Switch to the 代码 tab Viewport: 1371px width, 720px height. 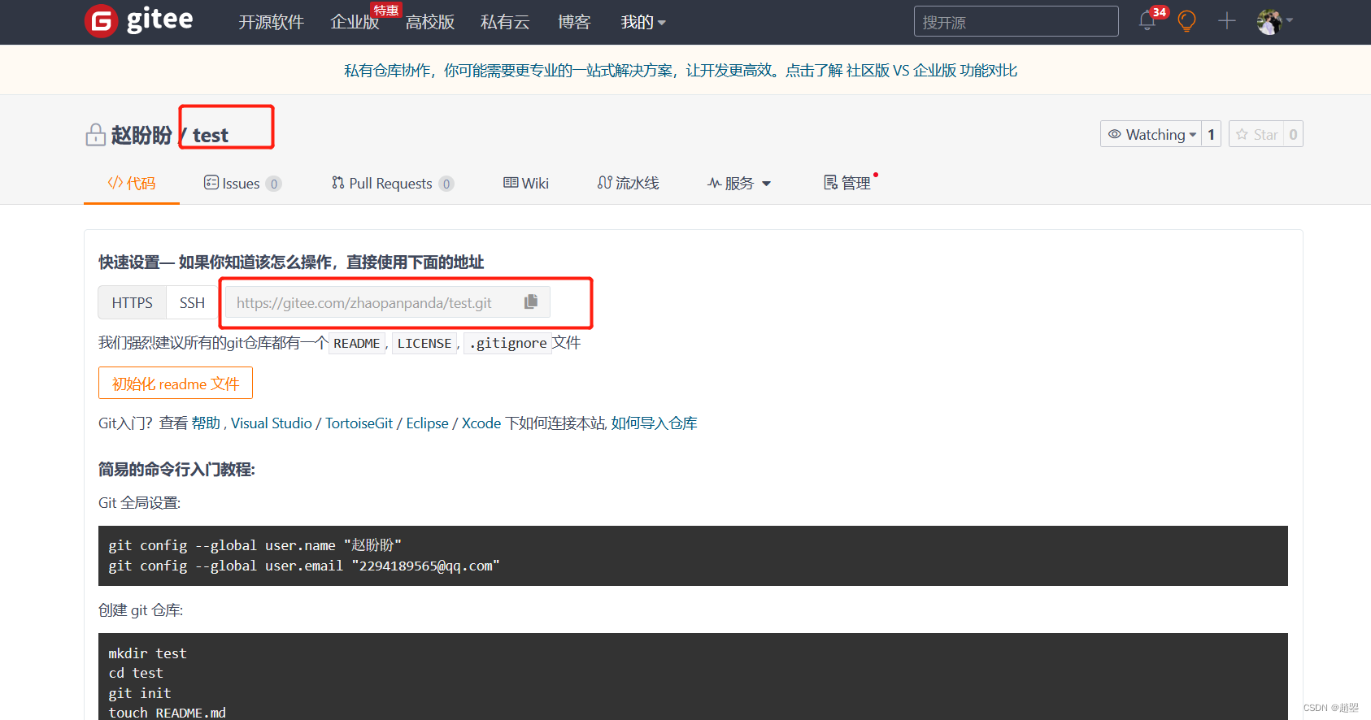(132, 183)
